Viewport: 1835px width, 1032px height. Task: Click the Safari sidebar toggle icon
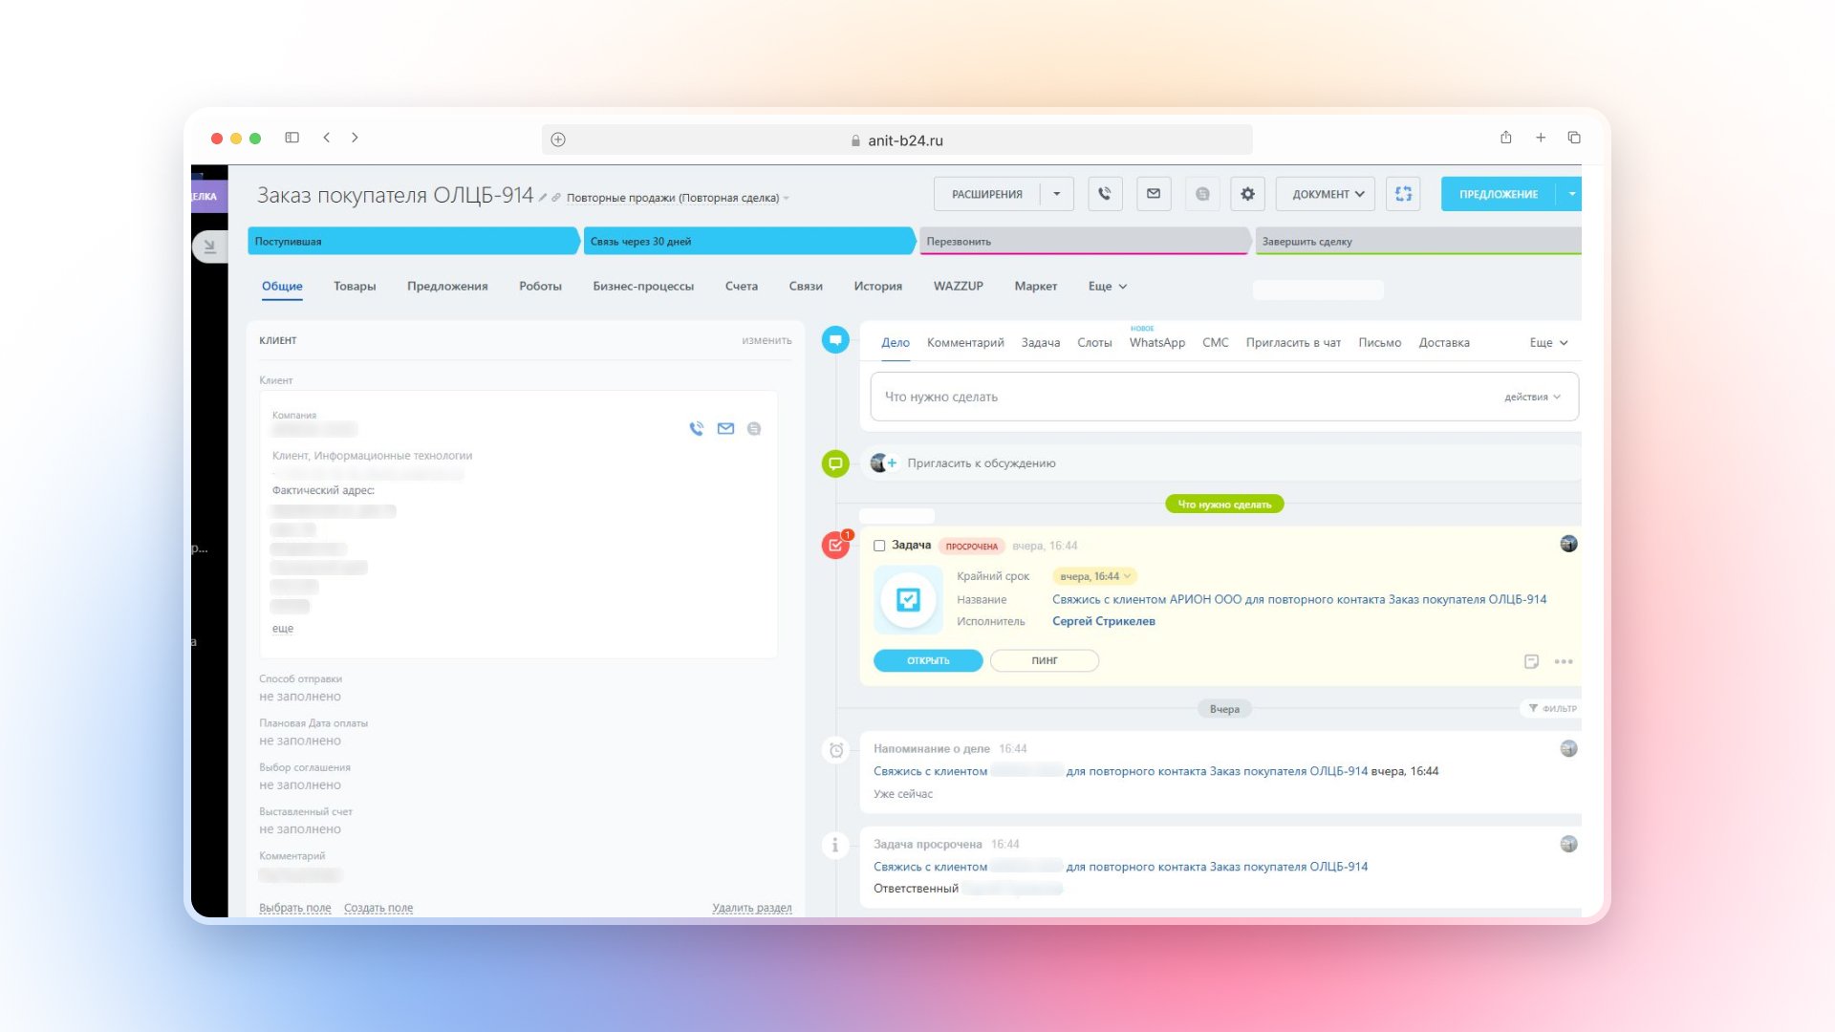292,138
